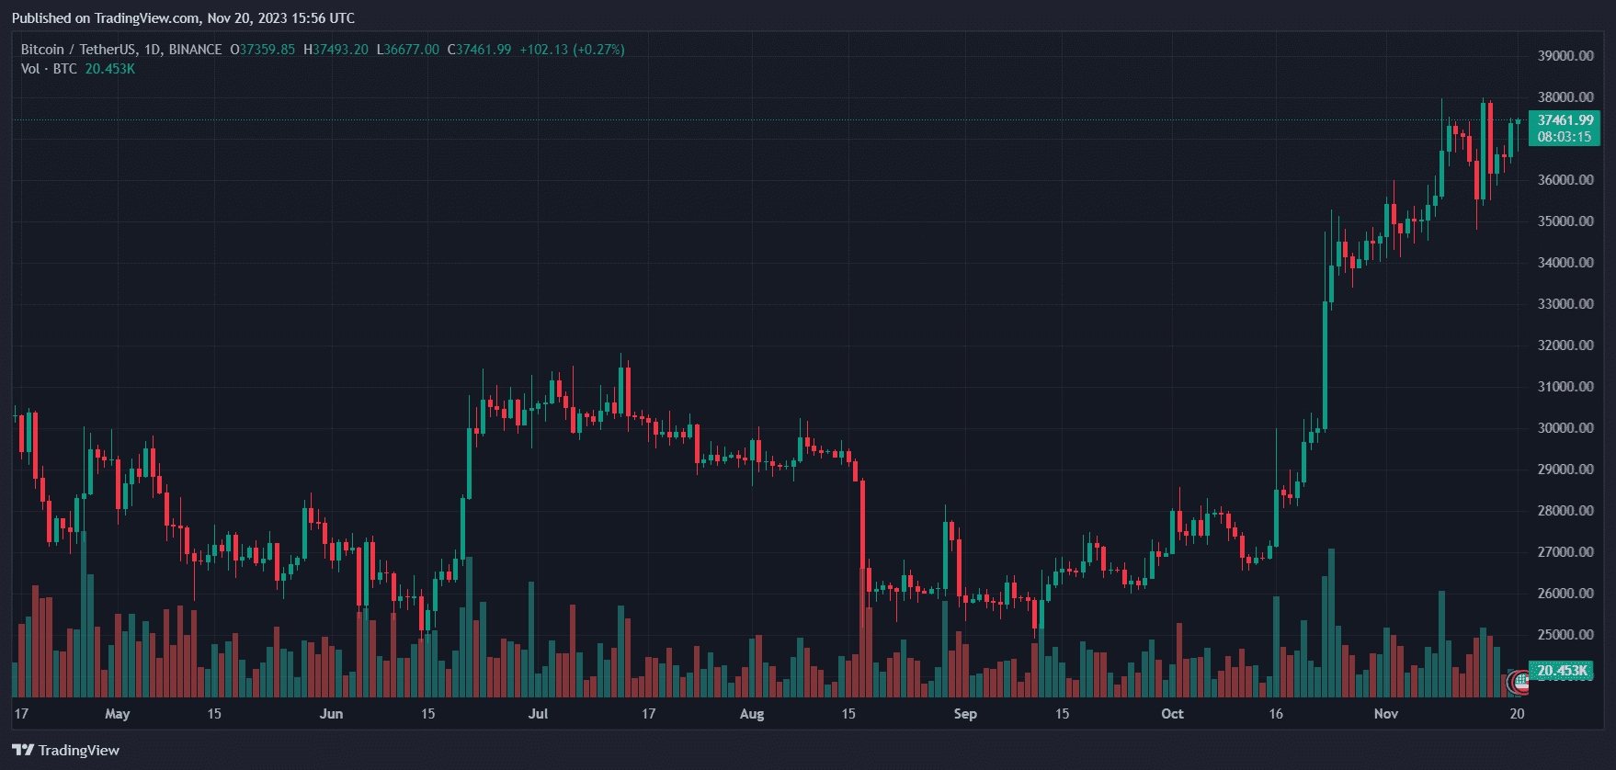Click the 39000.00 price axis label
Screen dimensions: 1616x770
tap(1565, 56)
